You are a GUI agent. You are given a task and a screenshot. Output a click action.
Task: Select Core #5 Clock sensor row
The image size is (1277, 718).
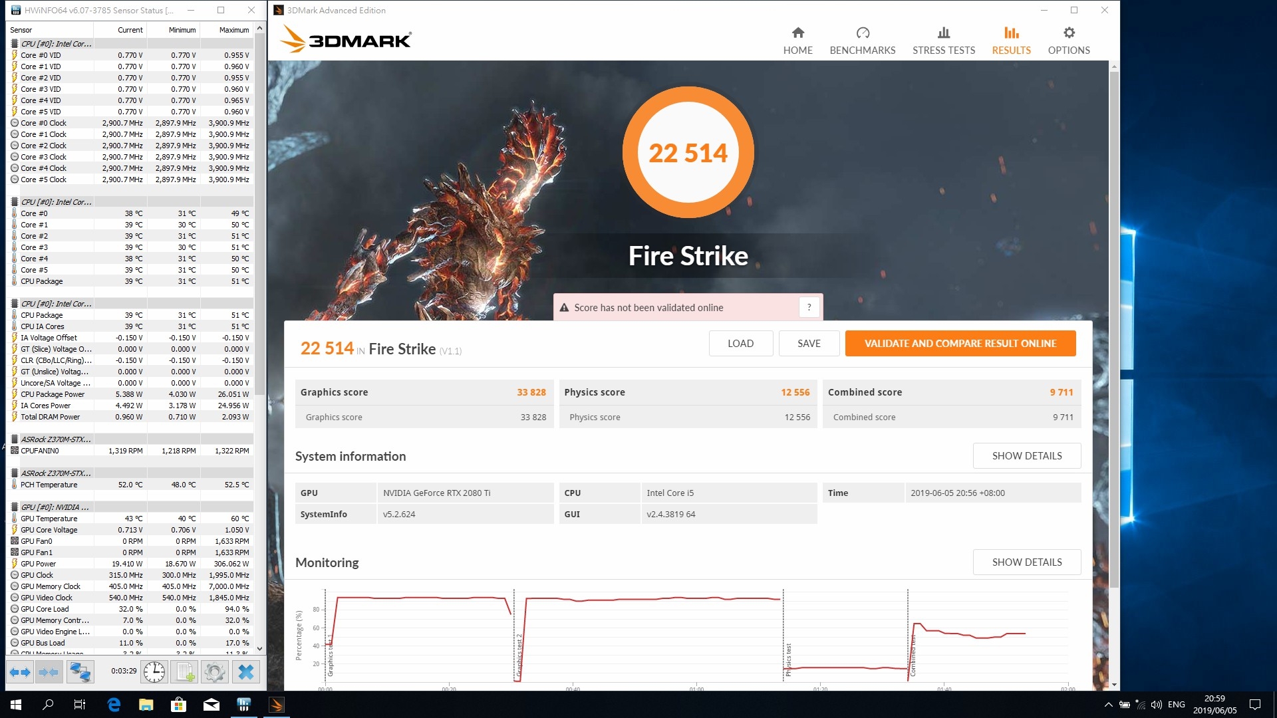(x=130, y=179)
